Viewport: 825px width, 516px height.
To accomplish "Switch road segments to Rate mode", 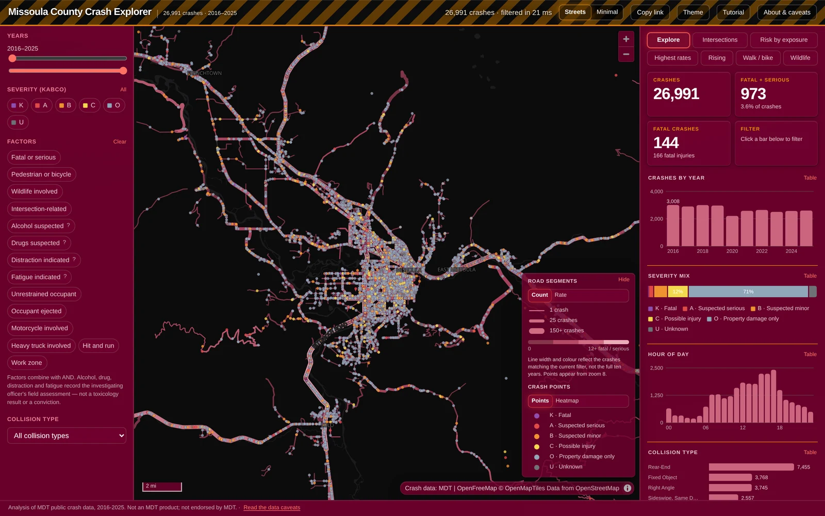I will click(x=560, y=295).
